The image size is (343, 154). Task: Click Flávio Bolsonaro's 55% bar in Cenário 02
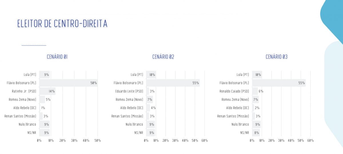coord(173,83)
